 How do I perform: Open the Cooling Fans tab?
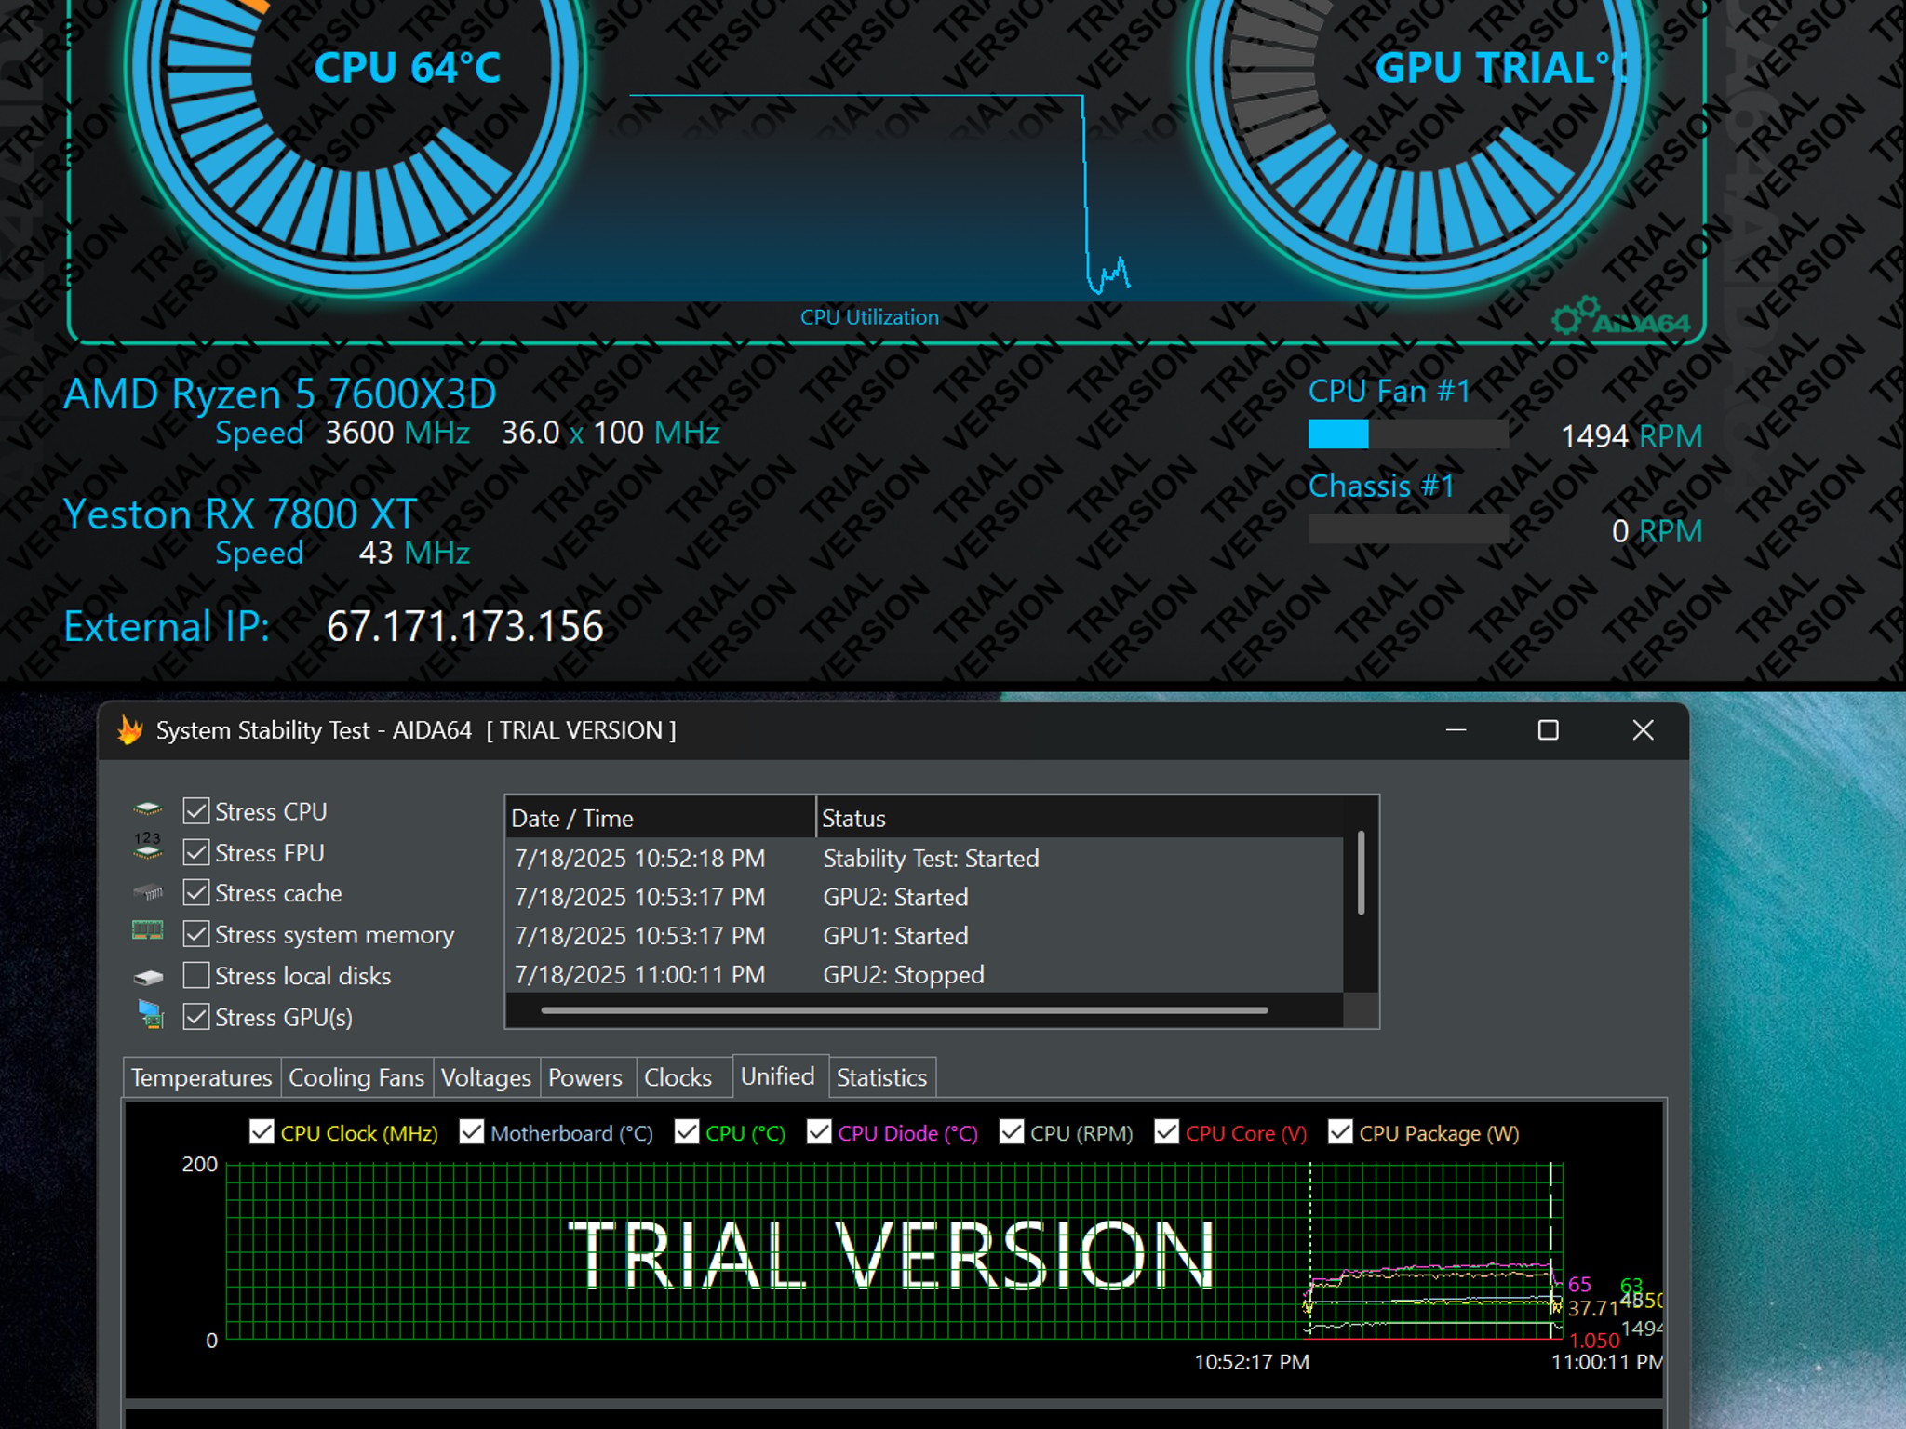(x=356, y=1077)
